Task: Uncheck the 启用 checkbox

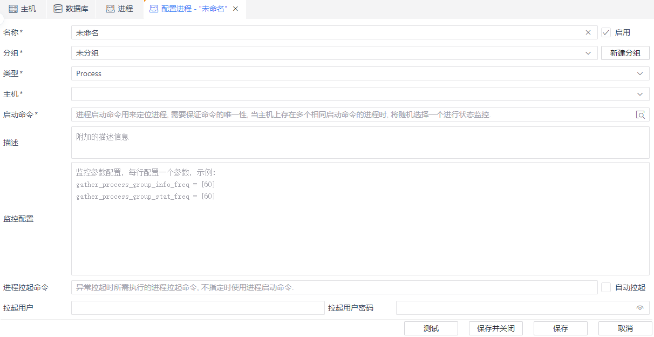Action: pos(606,32)
